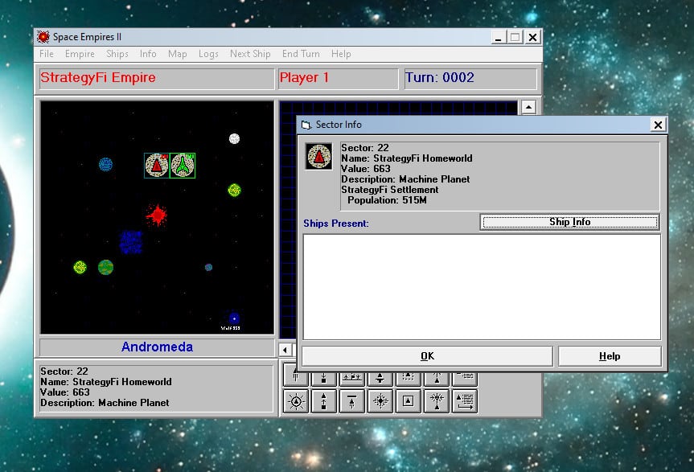The image size is (694, 472).
Task: Click the grid scrollbar up arrow
Action: 528,107
